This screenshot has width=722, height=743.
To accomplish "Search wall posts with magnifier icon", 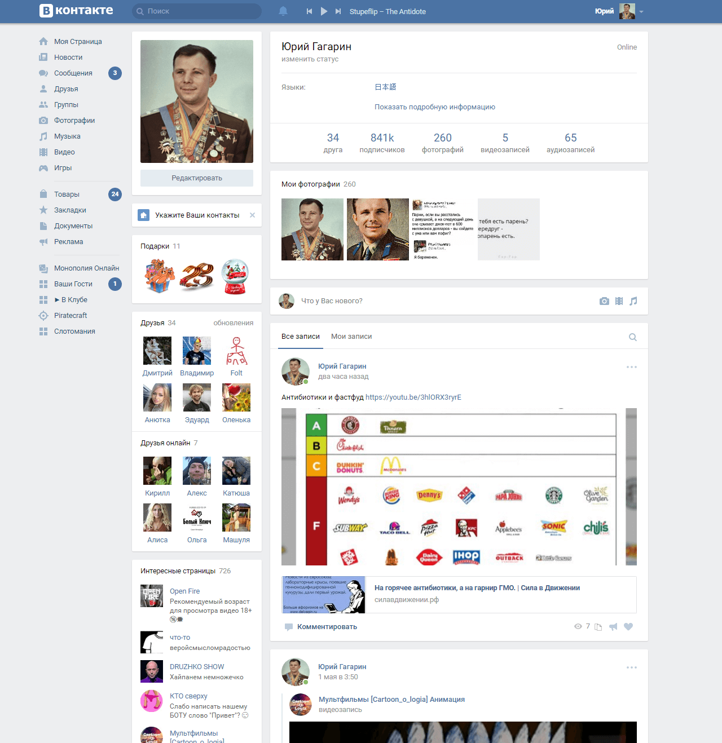I will coord(633,337).
